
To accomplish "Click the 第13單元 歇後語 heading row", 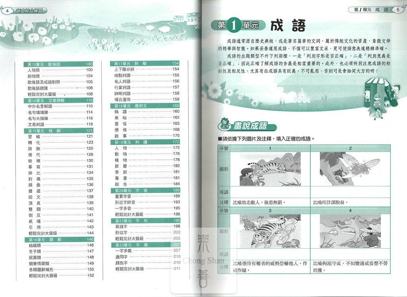I will point(58,64).
